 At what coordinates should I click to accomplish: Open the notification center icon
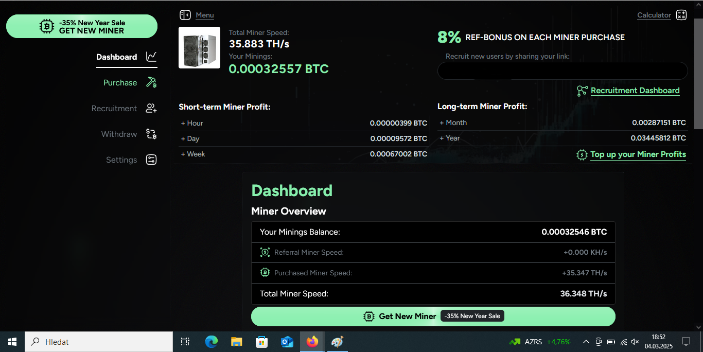tap(686, 342)
